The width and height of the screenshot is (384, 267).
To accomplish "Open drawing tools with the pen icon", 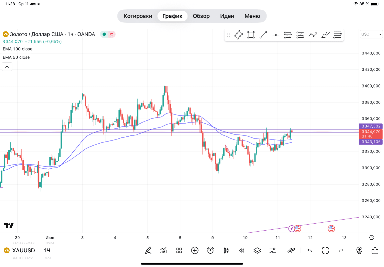I will pyautogui.click(x=148, y=250).
